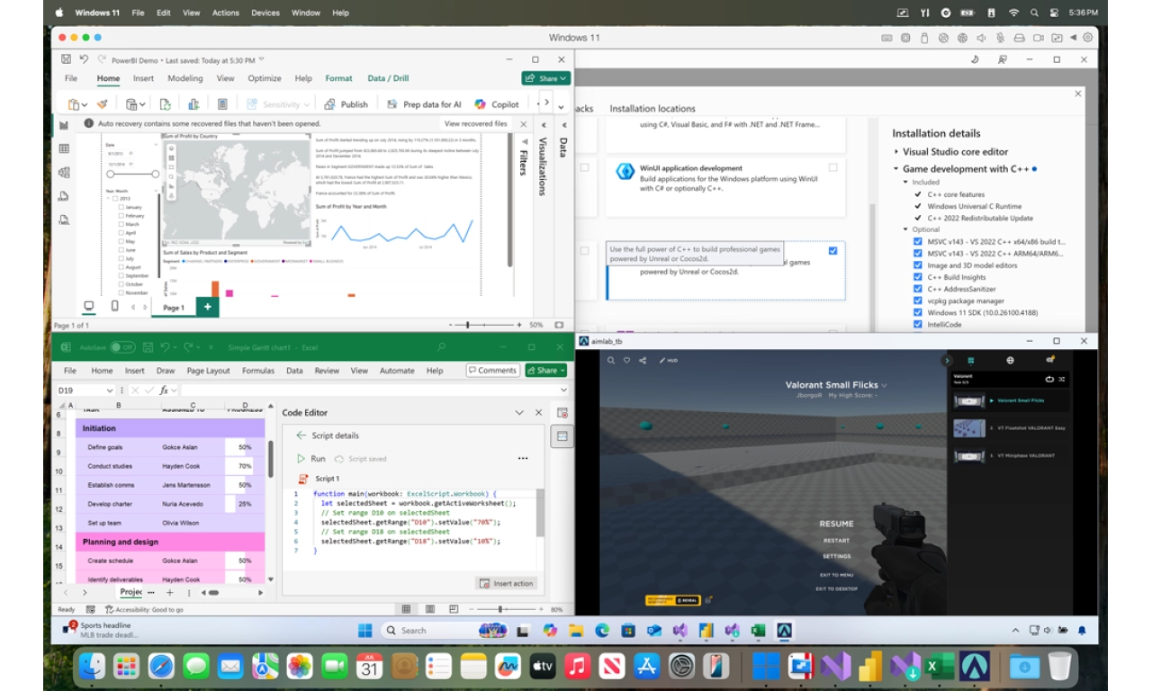Switch to mobile layout view icon
1152x691 pixels.
(114, 306)
